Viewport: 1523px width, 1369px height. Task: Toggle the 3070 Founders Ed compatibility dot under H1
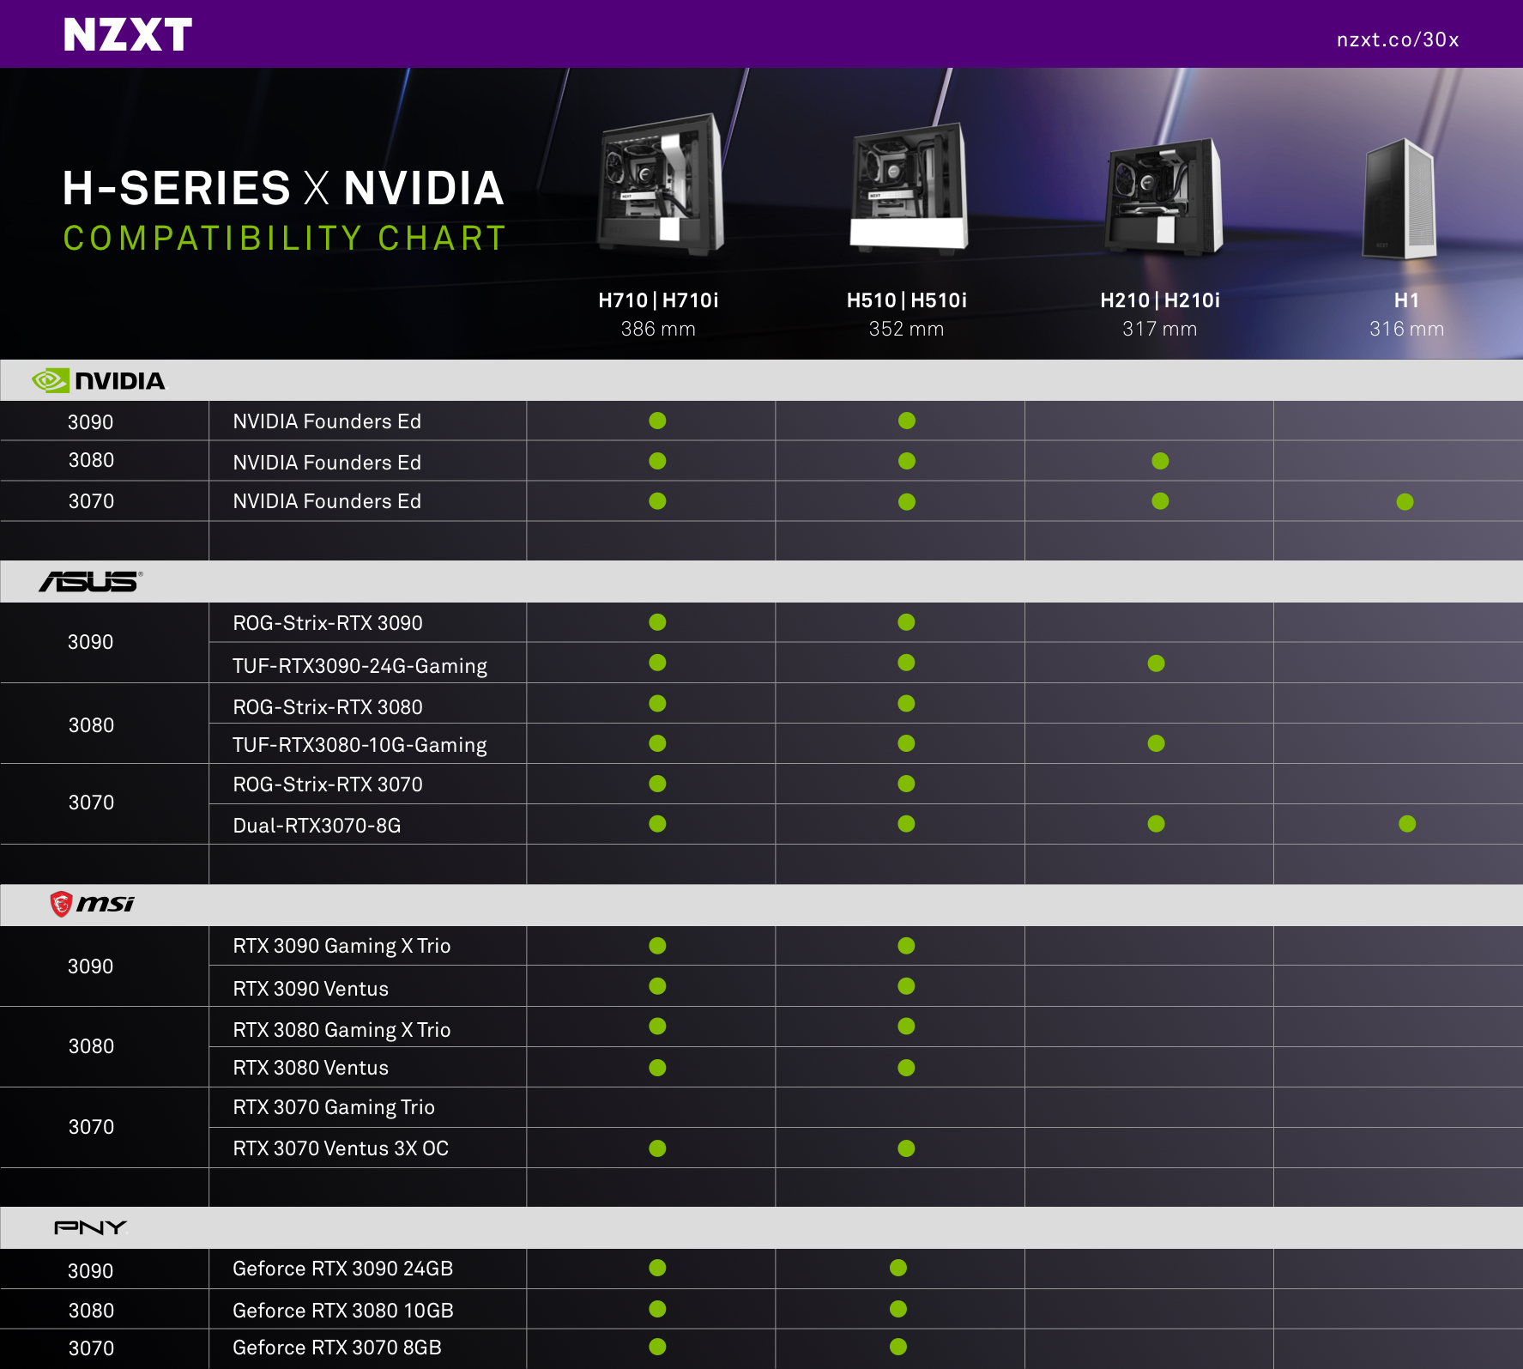click(x=1405, y=500)
